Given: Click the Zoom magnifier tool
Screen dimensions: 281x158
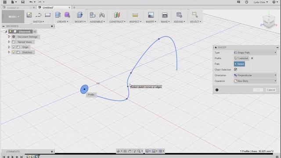Looking at the screenshot, I should click(x=139, y=151).
